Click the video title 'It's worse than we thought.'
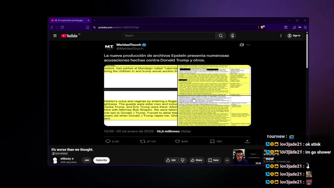334x188 pixels. click(72, 150)
